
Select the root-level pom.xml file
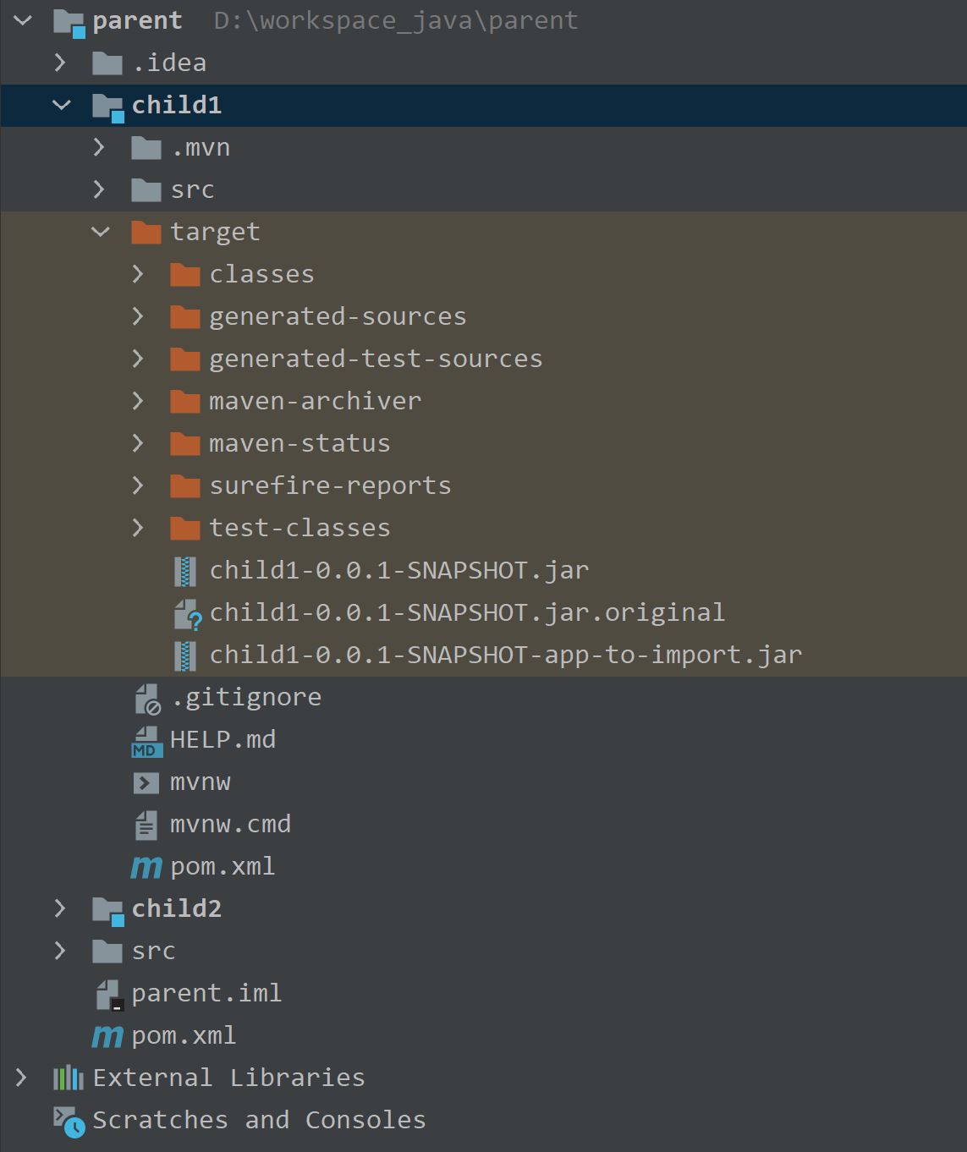coord(184,1036)
